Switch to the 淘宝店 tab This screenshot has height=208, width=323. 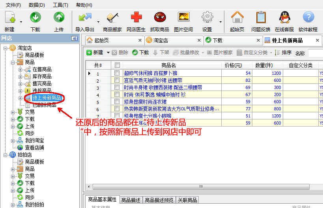click(x=173, y=40)
